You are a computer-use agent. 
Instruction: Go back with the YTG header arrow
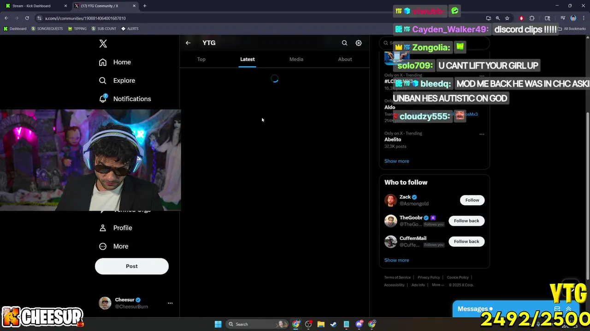click(188, 43)
